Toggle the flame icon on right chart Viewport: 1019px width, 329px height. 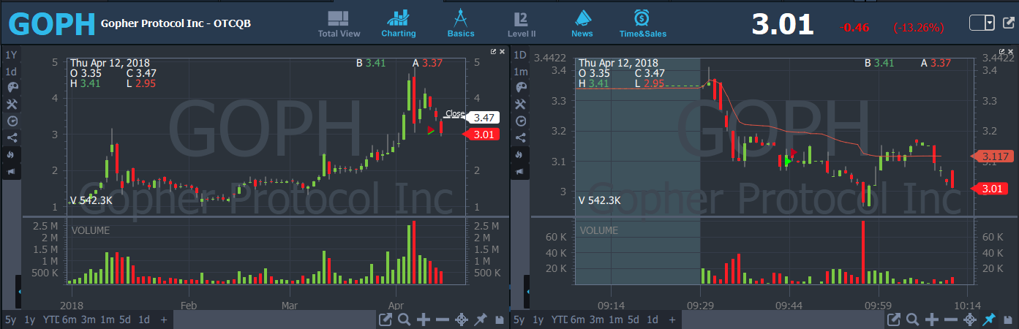(520, 154)
